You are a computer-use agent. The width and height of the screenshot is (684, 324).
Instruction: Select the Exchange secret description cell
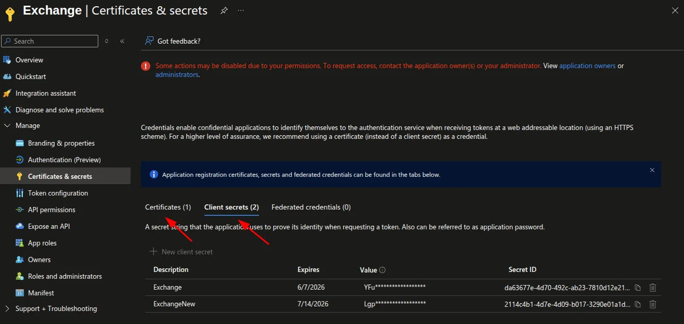tap(167, 287)
